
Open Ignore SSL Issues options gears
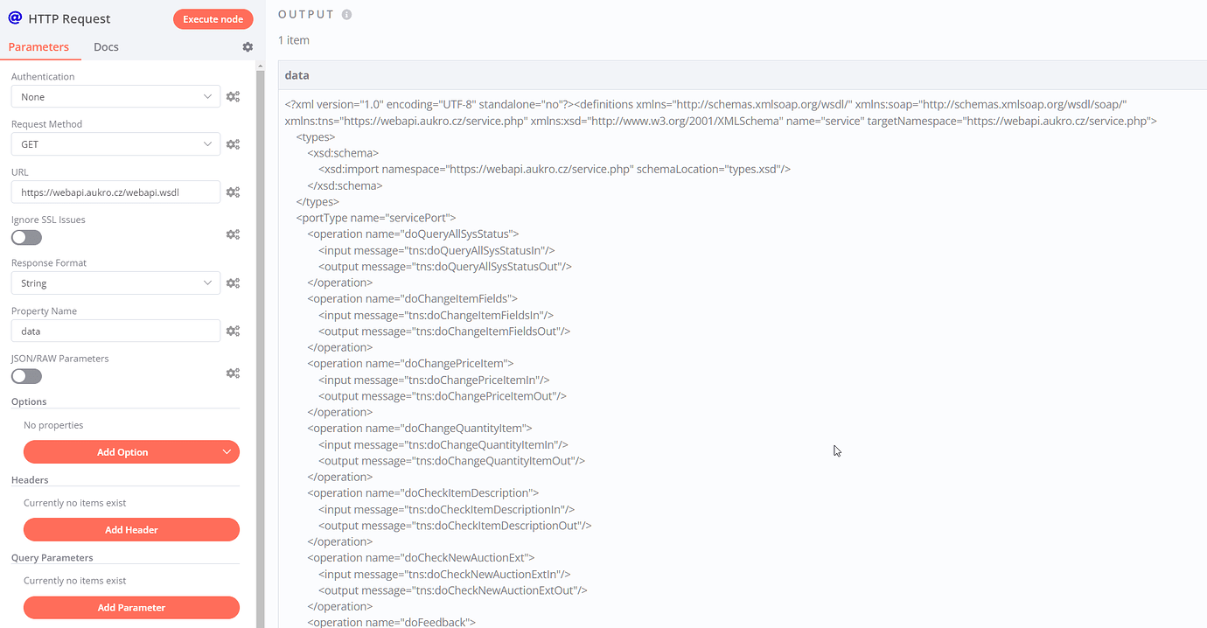coord(233,234)
